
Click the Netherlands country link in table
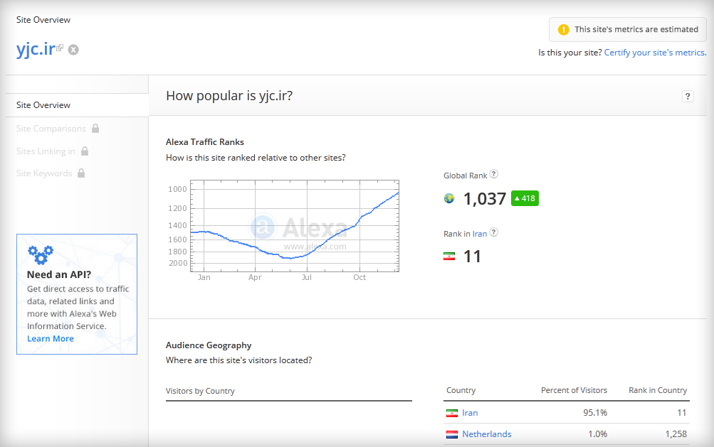(487, 434)
